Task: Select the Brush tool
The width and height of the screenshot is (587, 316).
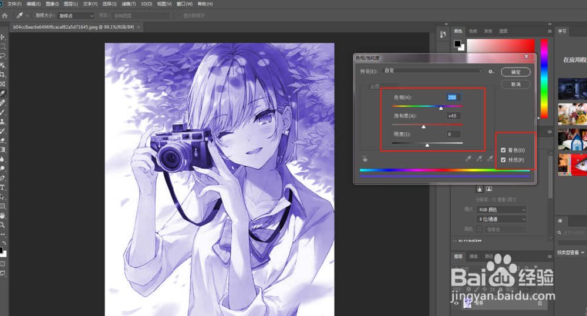Action: tap(2, 112)
